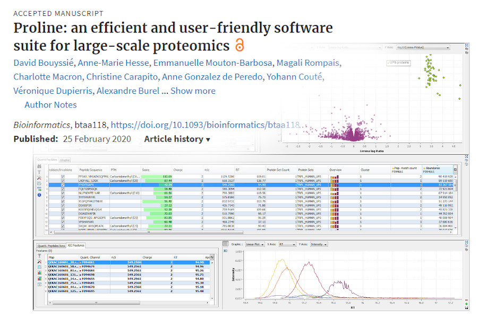Click the blue info icon beside peptide table
Viewport: 478px width, 318px height.
(x=39, y=195)
